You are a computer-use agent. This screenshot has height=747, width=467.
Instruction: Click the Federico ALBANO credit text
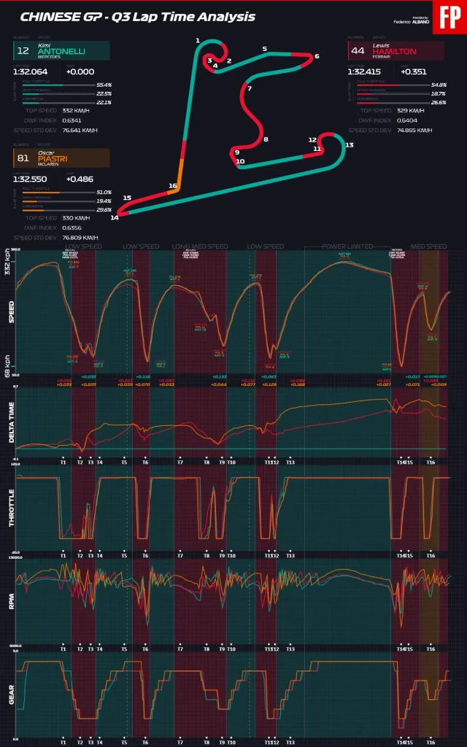click(x=412, y=21)
